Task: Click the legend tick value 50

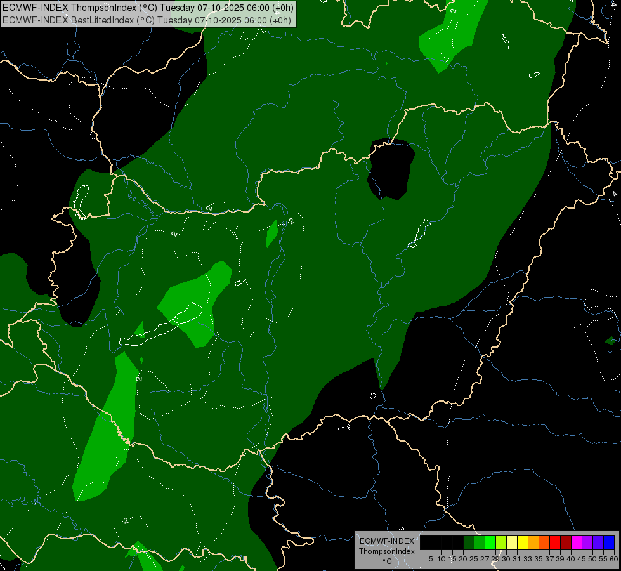Action: tap(592, 559)
